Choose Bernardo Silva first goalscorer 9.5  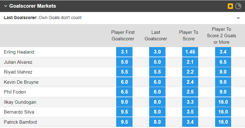pos(124,112)
